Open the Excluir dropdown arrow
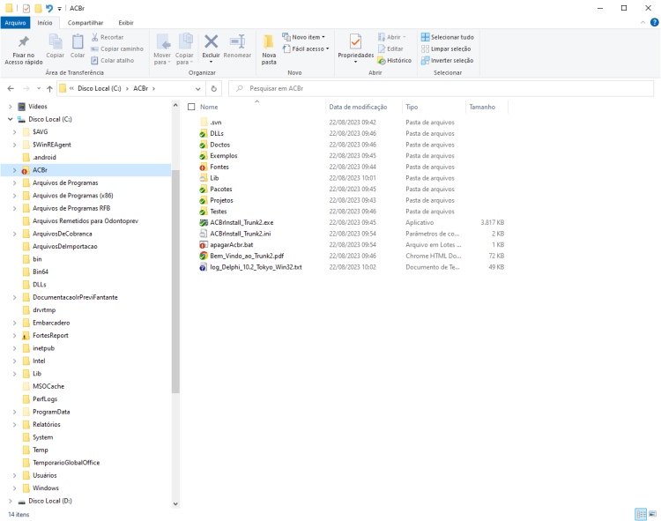Screen dimensions: 661x521 (x=212, y=63)
